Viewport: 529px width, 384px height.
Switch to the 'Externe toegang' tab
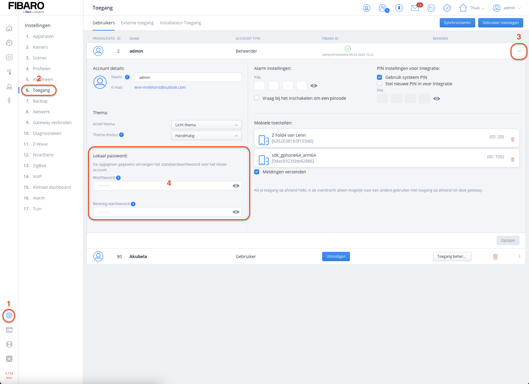[137, 23]
